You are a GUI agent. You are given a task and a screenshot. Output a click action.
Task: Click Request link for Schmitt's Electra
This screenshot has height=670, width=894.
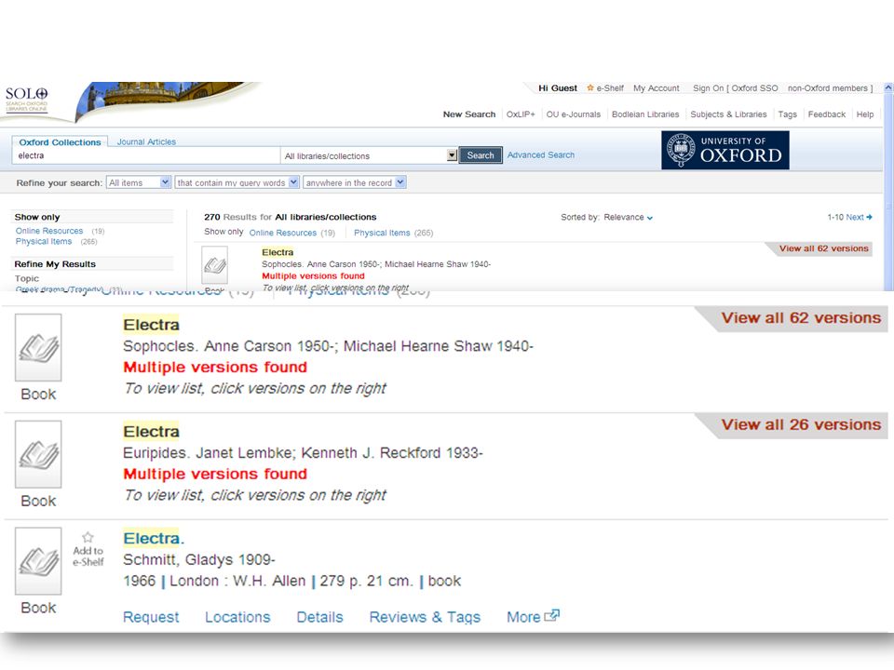pyautogui.click(x=151, y=616)
